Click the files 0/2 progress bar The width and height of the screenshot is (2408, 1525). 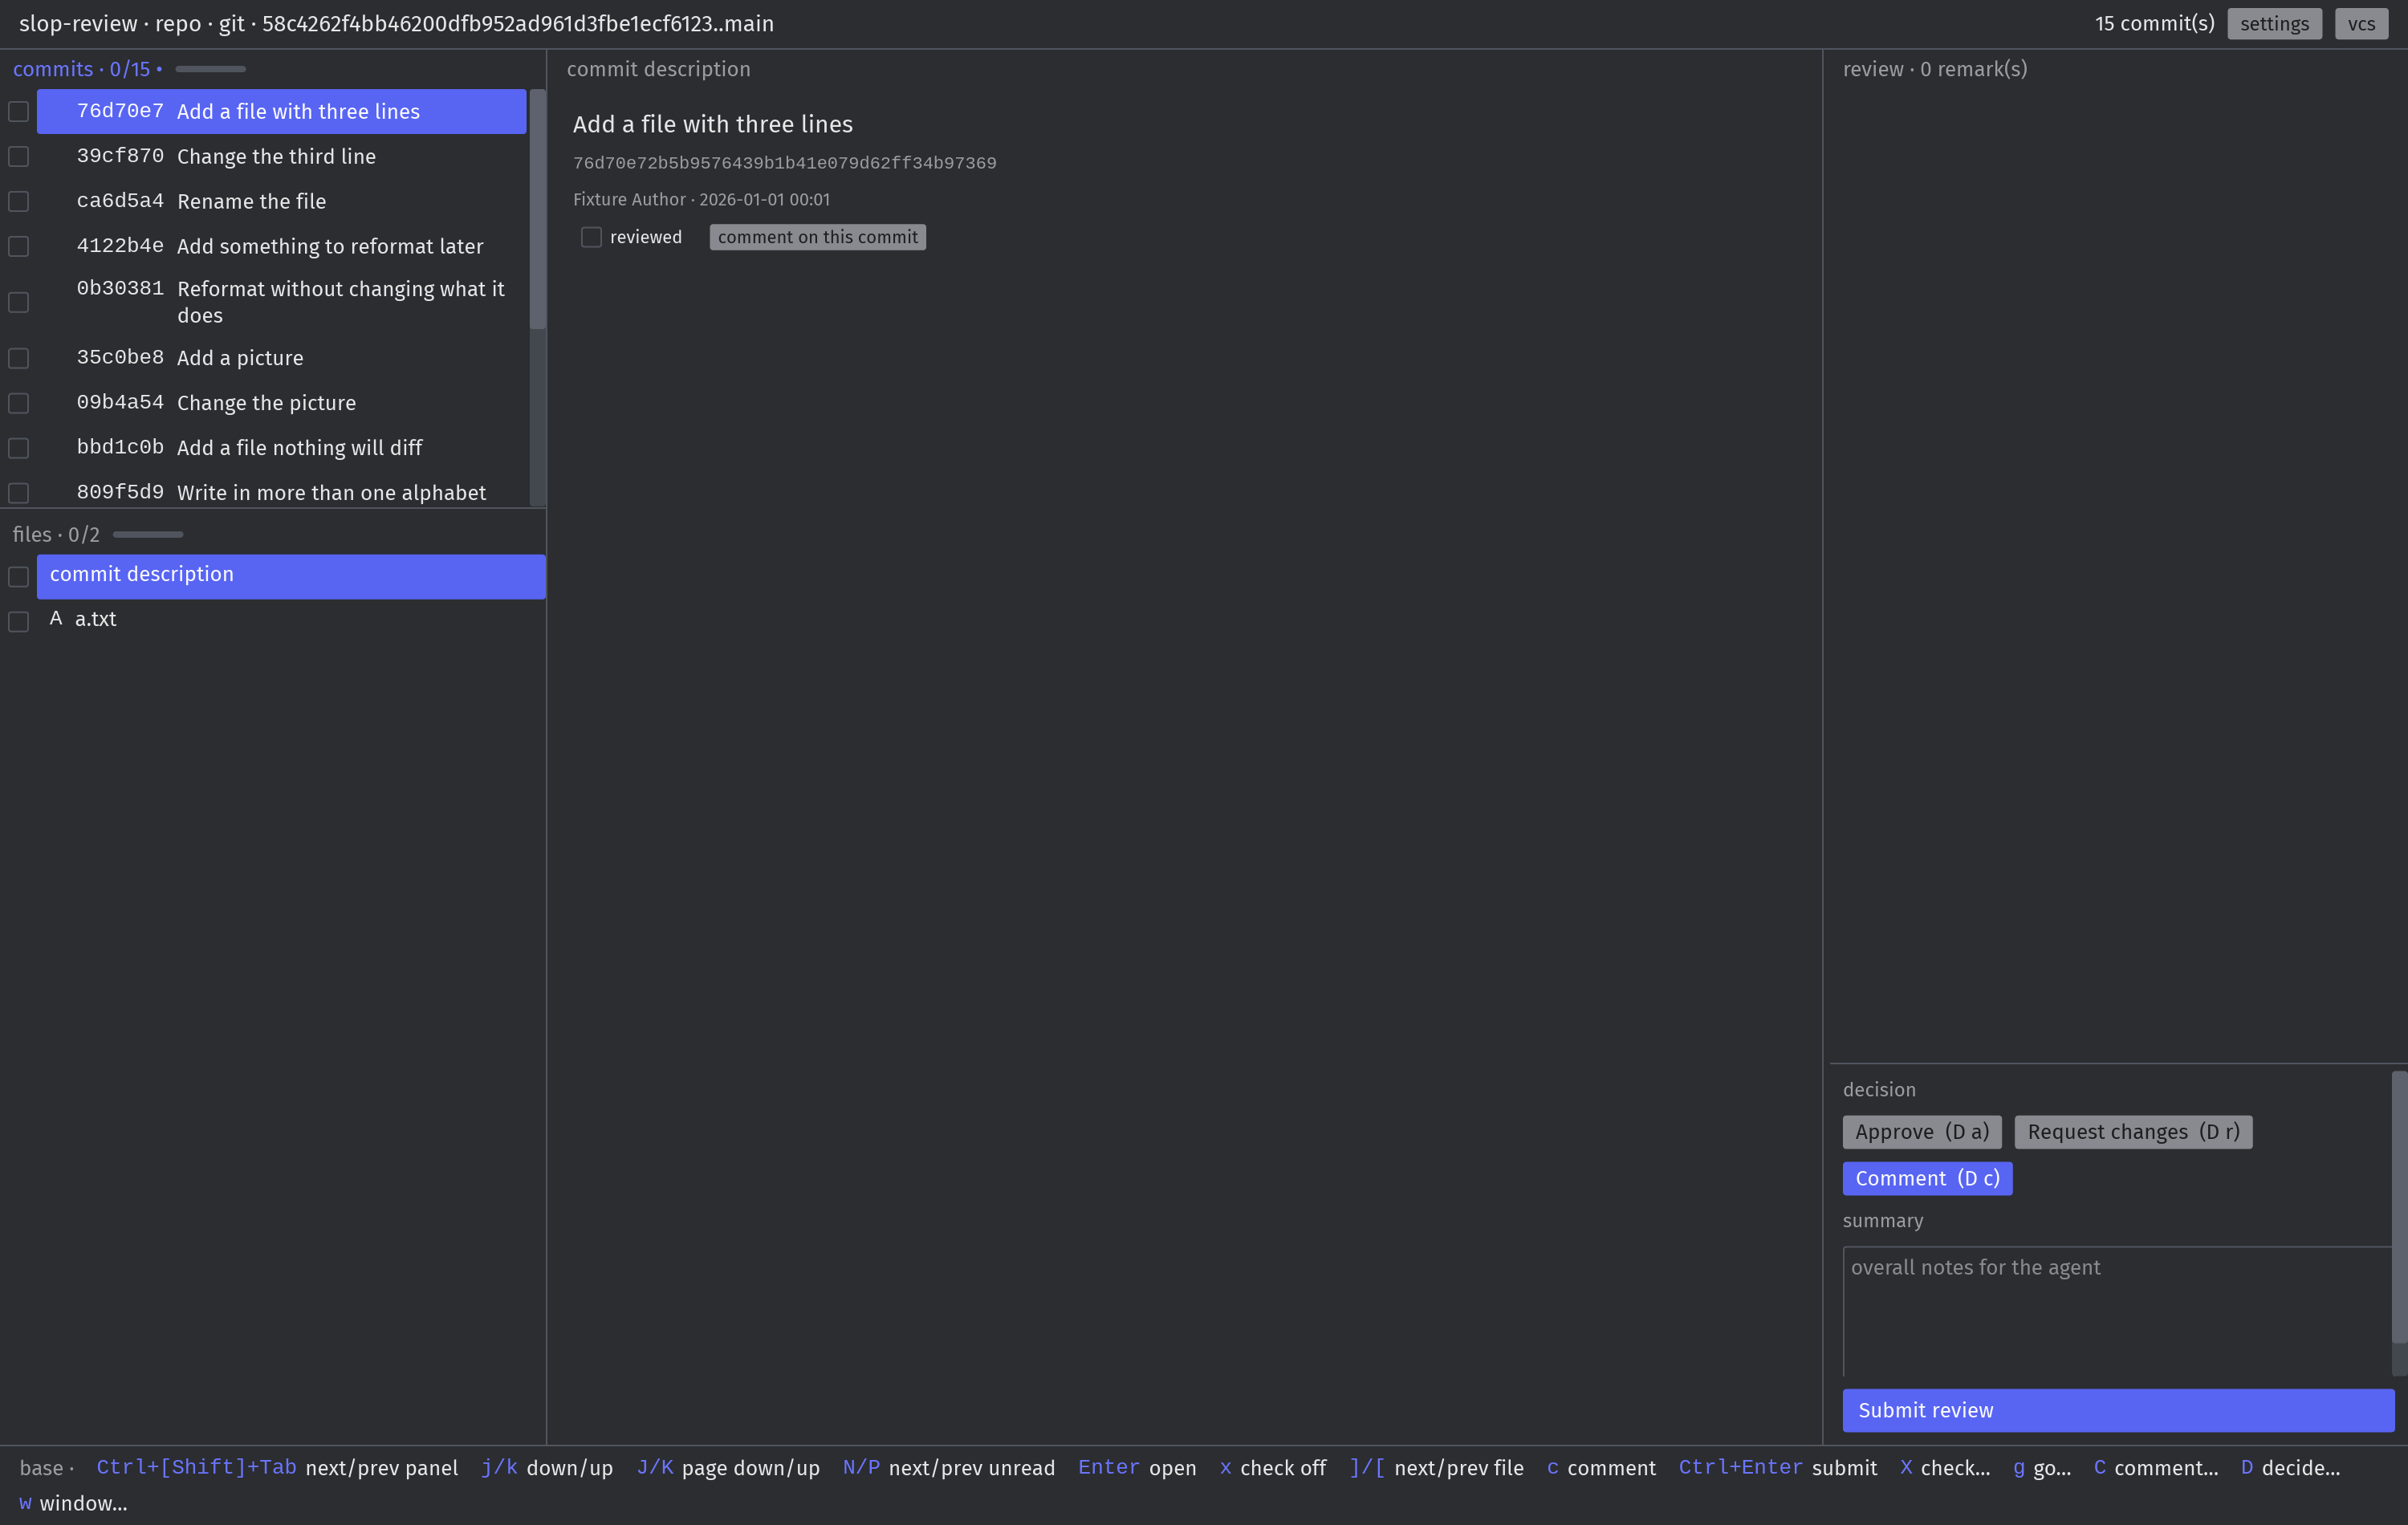[148, 535]
